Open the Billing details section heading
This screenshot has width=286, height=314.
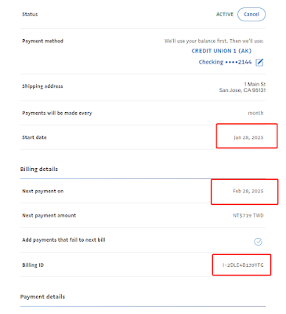(x=39, y=169)
